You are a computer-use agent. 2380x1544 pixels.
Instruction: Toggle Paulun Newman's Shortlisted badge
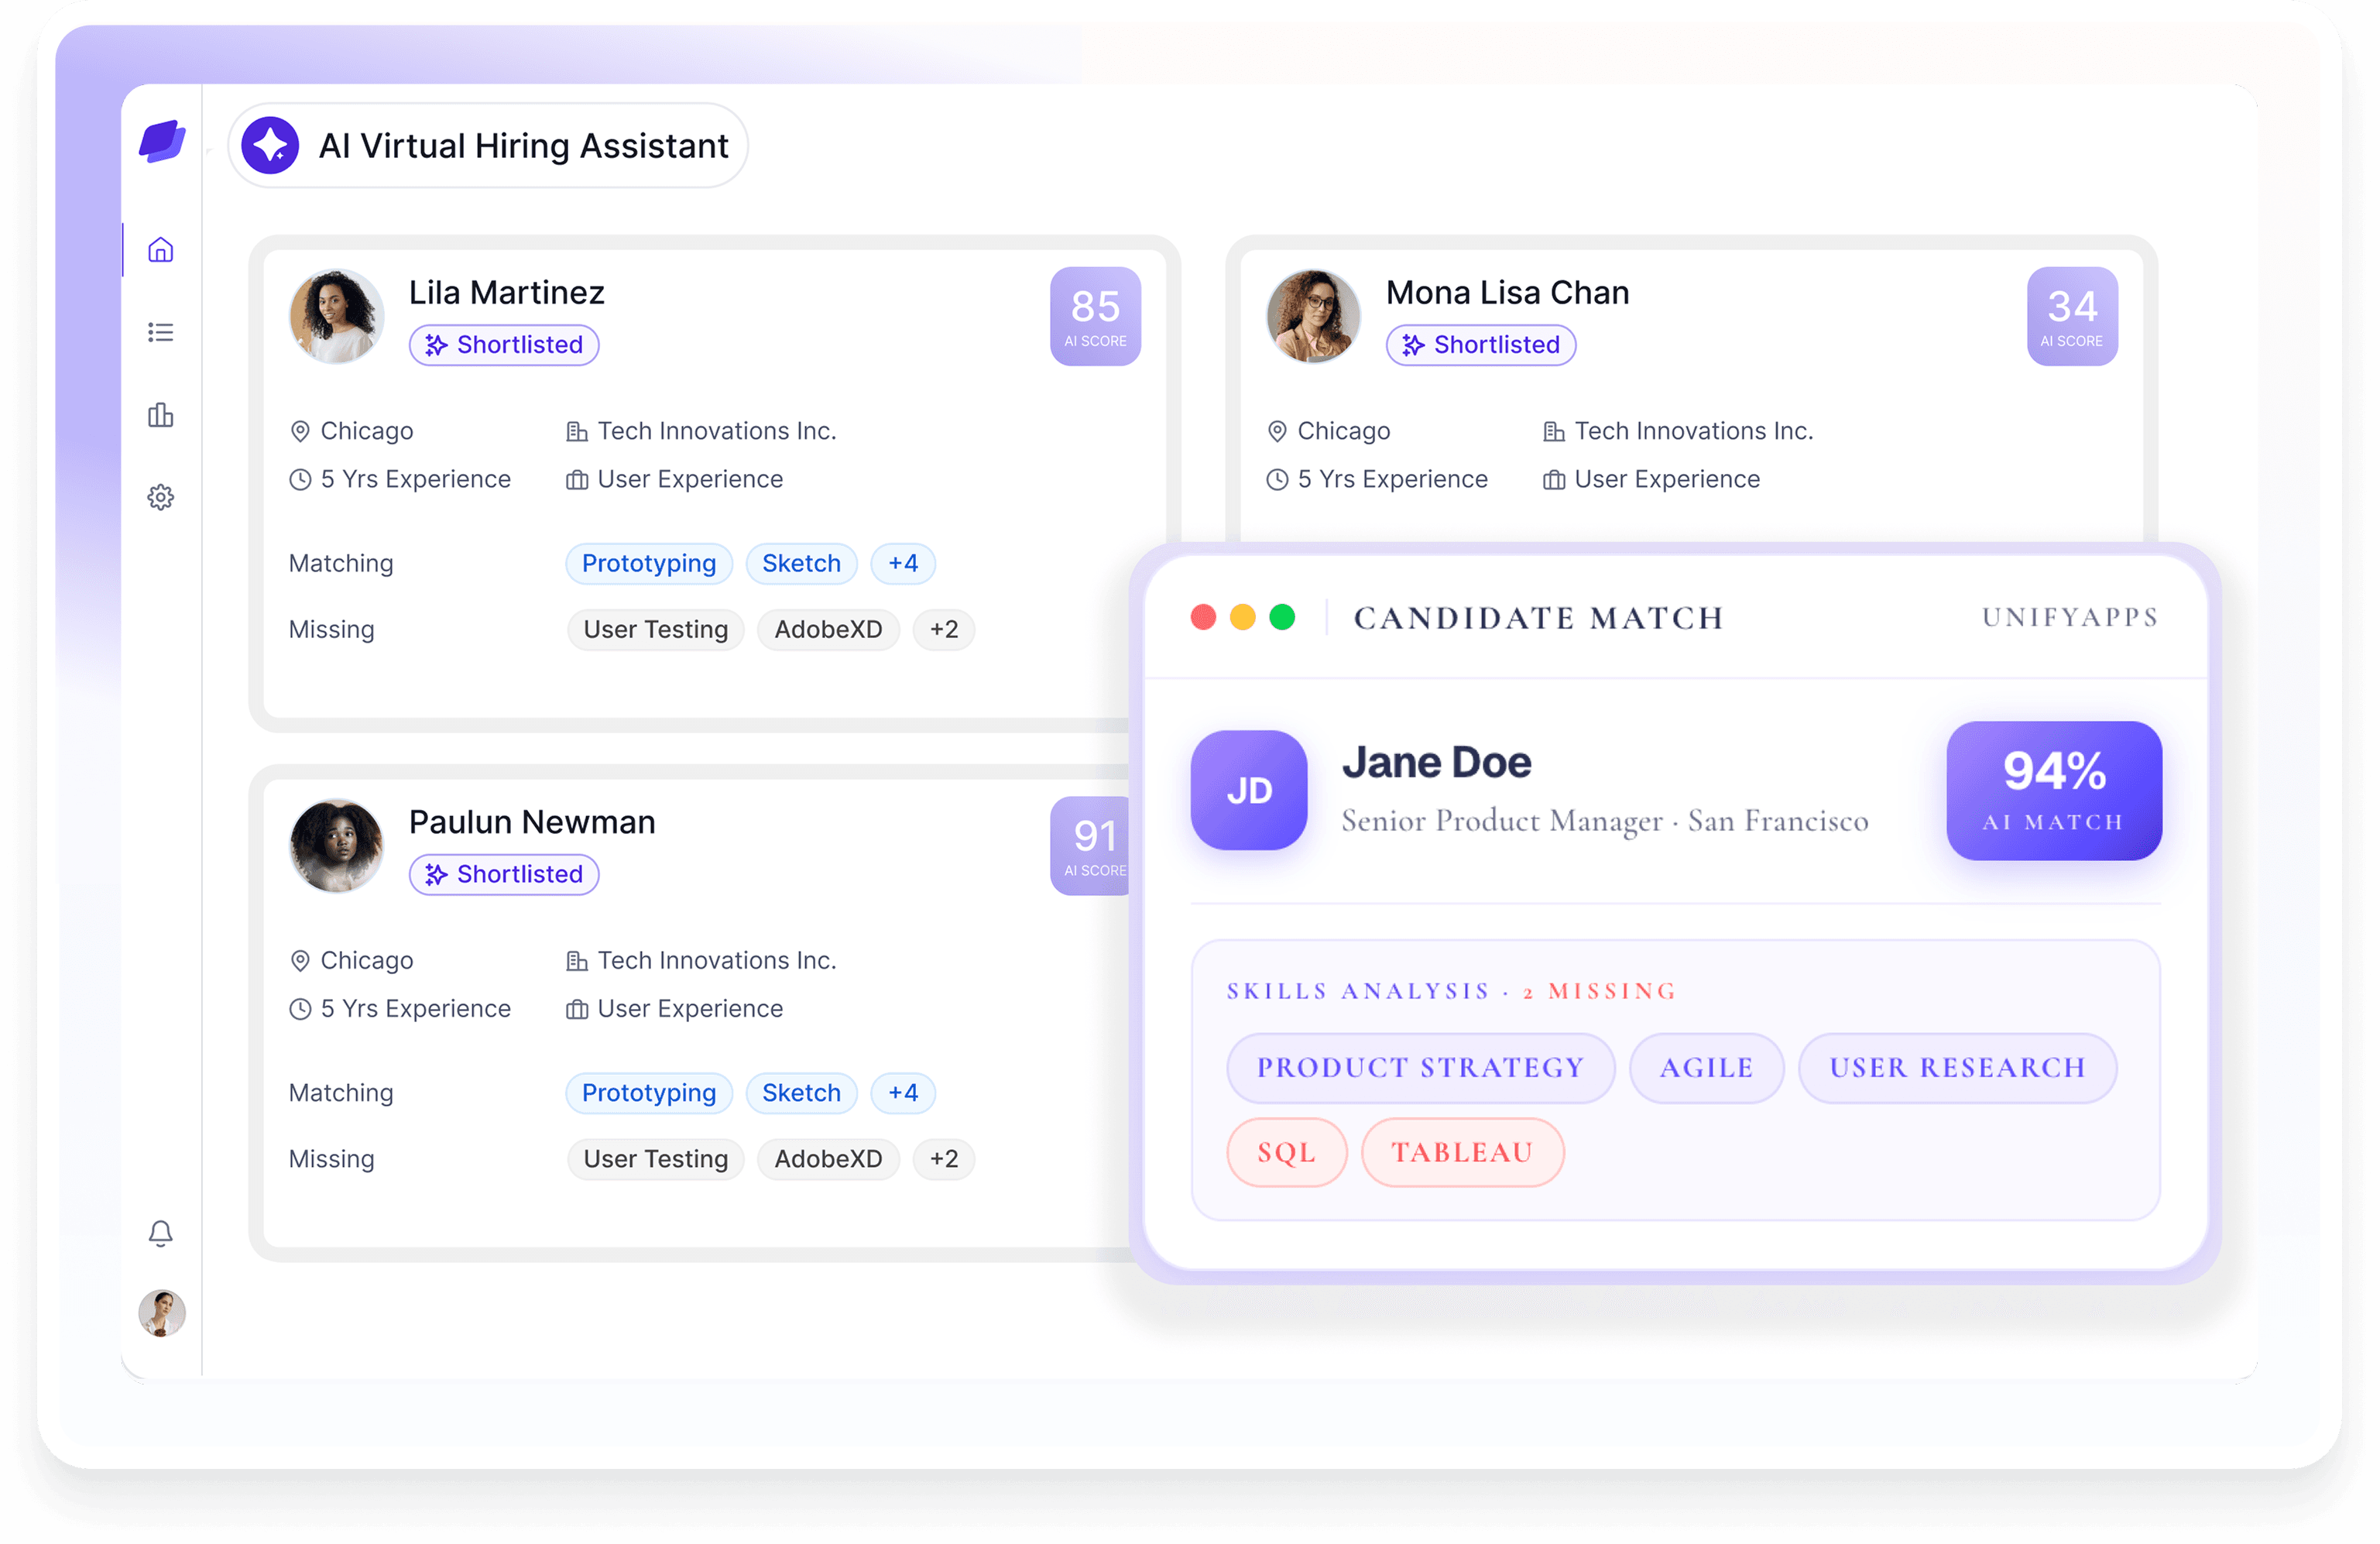click(x=503, y=874)
